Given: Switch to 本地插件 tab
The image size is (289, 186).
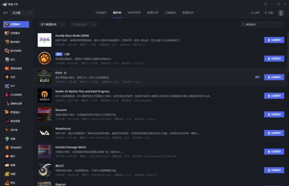Looking at the screenshot, I should tap(101, 13).
